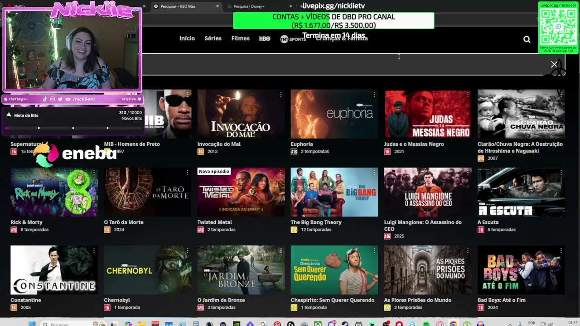This screenshot has height=326, width=580.
Task: Open The Big Bang Theory title link
Action: 316,222
